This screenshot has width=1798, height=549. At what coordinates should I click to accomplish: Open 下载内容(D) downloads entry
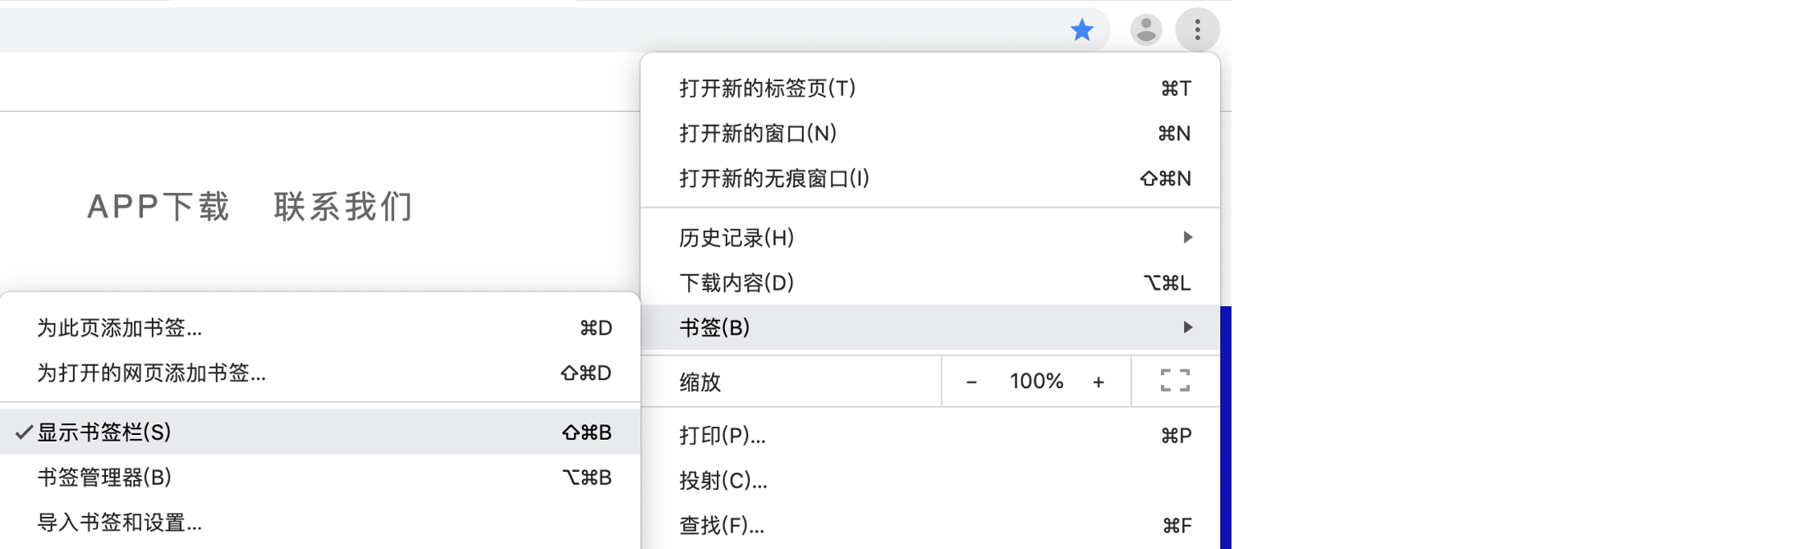coord(930,283)
